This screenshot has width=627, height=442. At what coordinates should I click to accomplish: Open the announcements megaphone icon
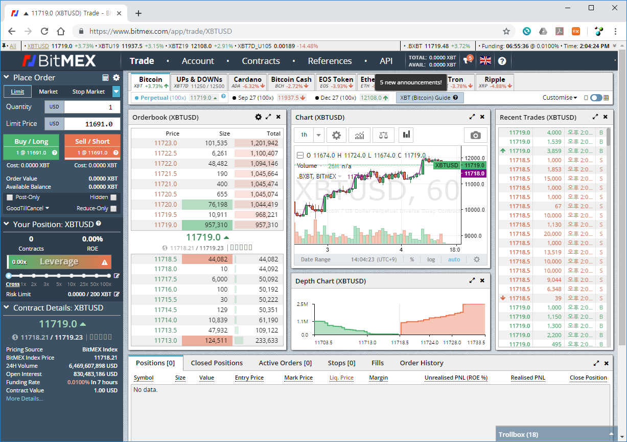pos(467,61)
